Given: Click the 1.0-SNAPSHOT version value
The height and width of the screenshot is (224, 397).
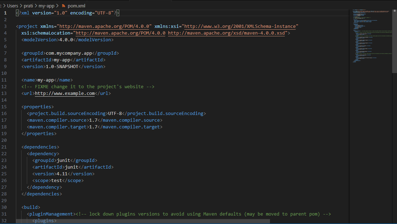Looking at the screenshot, I should click(62, 67).
